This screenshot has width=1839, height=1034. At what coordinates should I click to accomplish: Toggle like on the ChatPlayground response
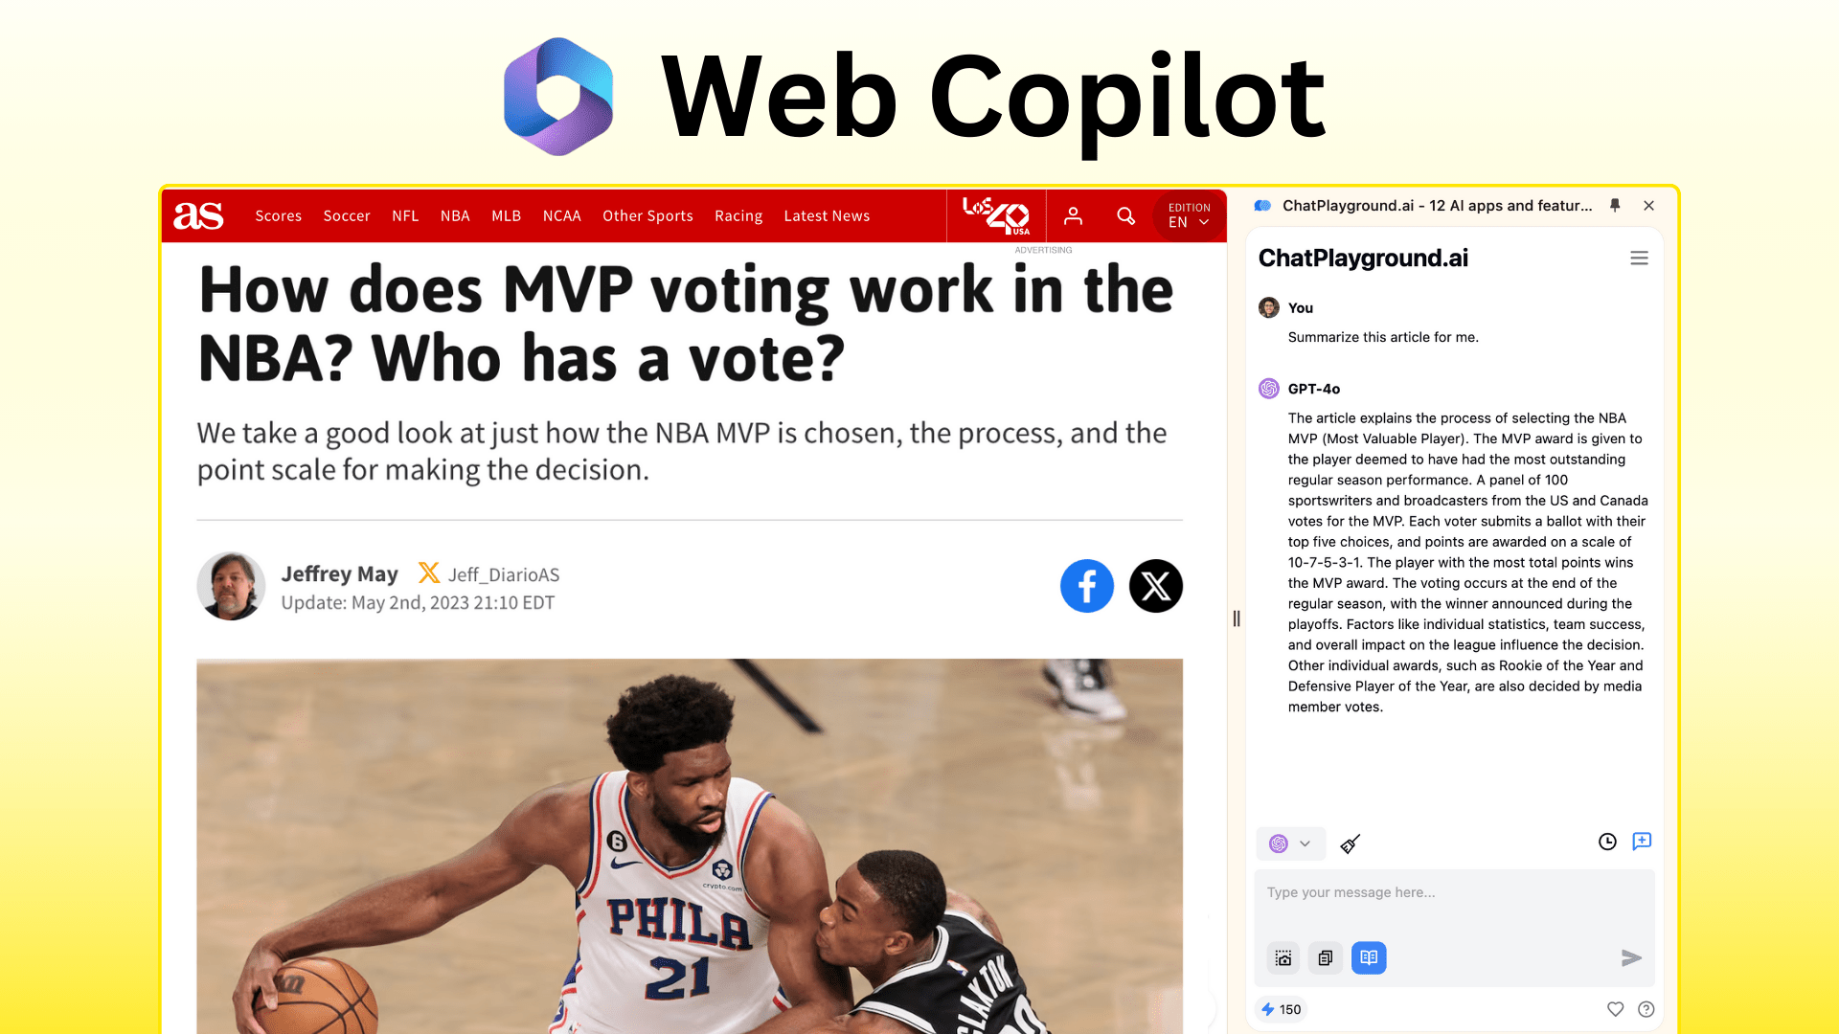[1614, 1009]
